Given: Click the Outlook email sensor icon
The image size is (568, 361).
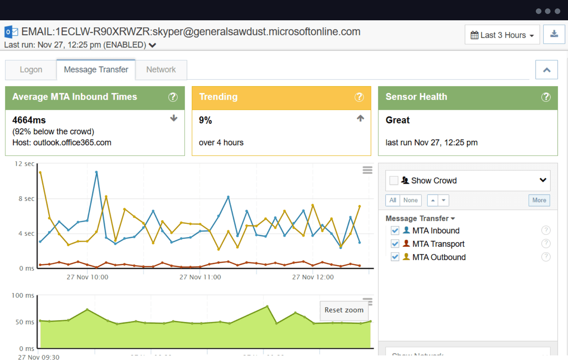Looking at the screenshot, I should tap(11, 31).
